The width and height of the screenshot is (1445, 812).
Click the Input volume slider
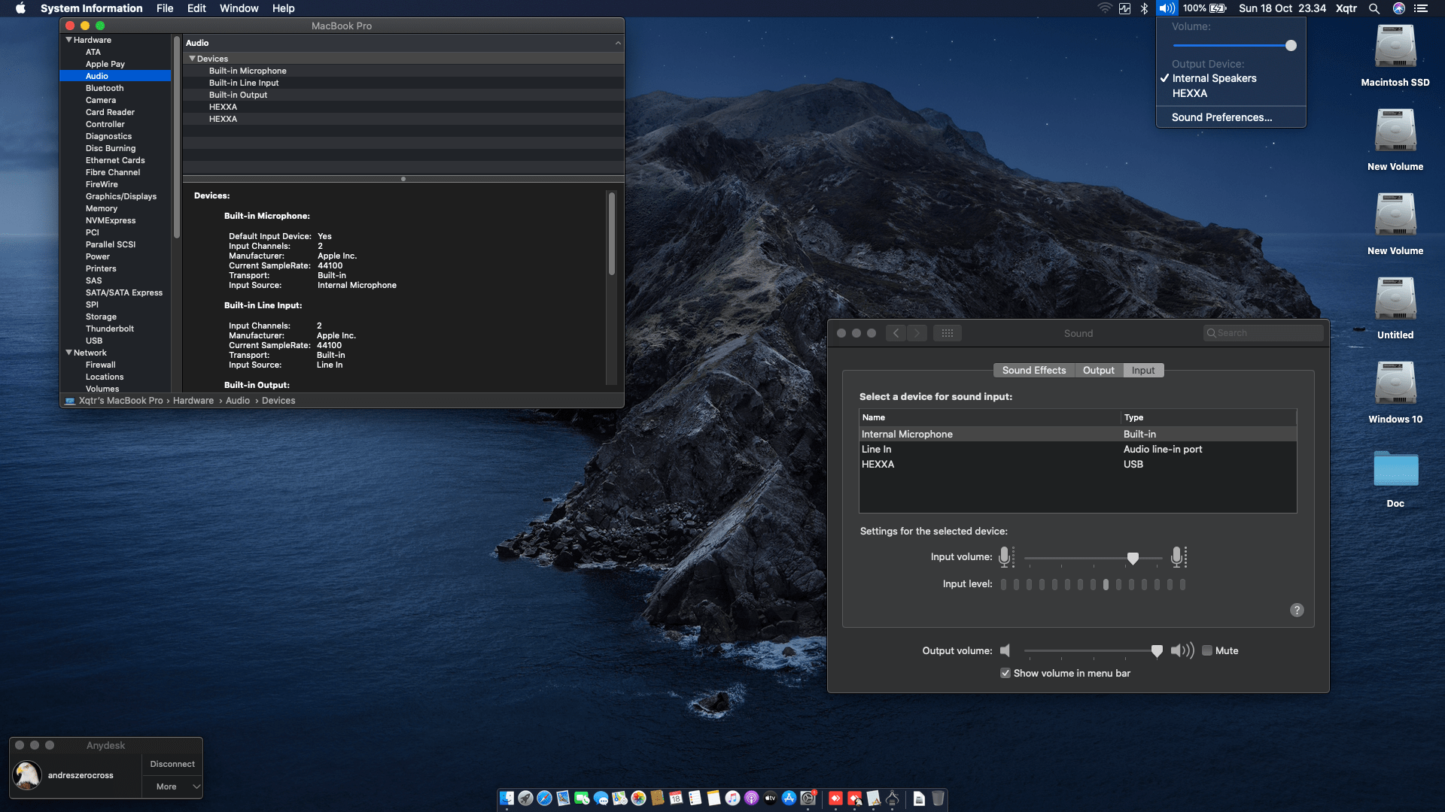point(1094,558)
